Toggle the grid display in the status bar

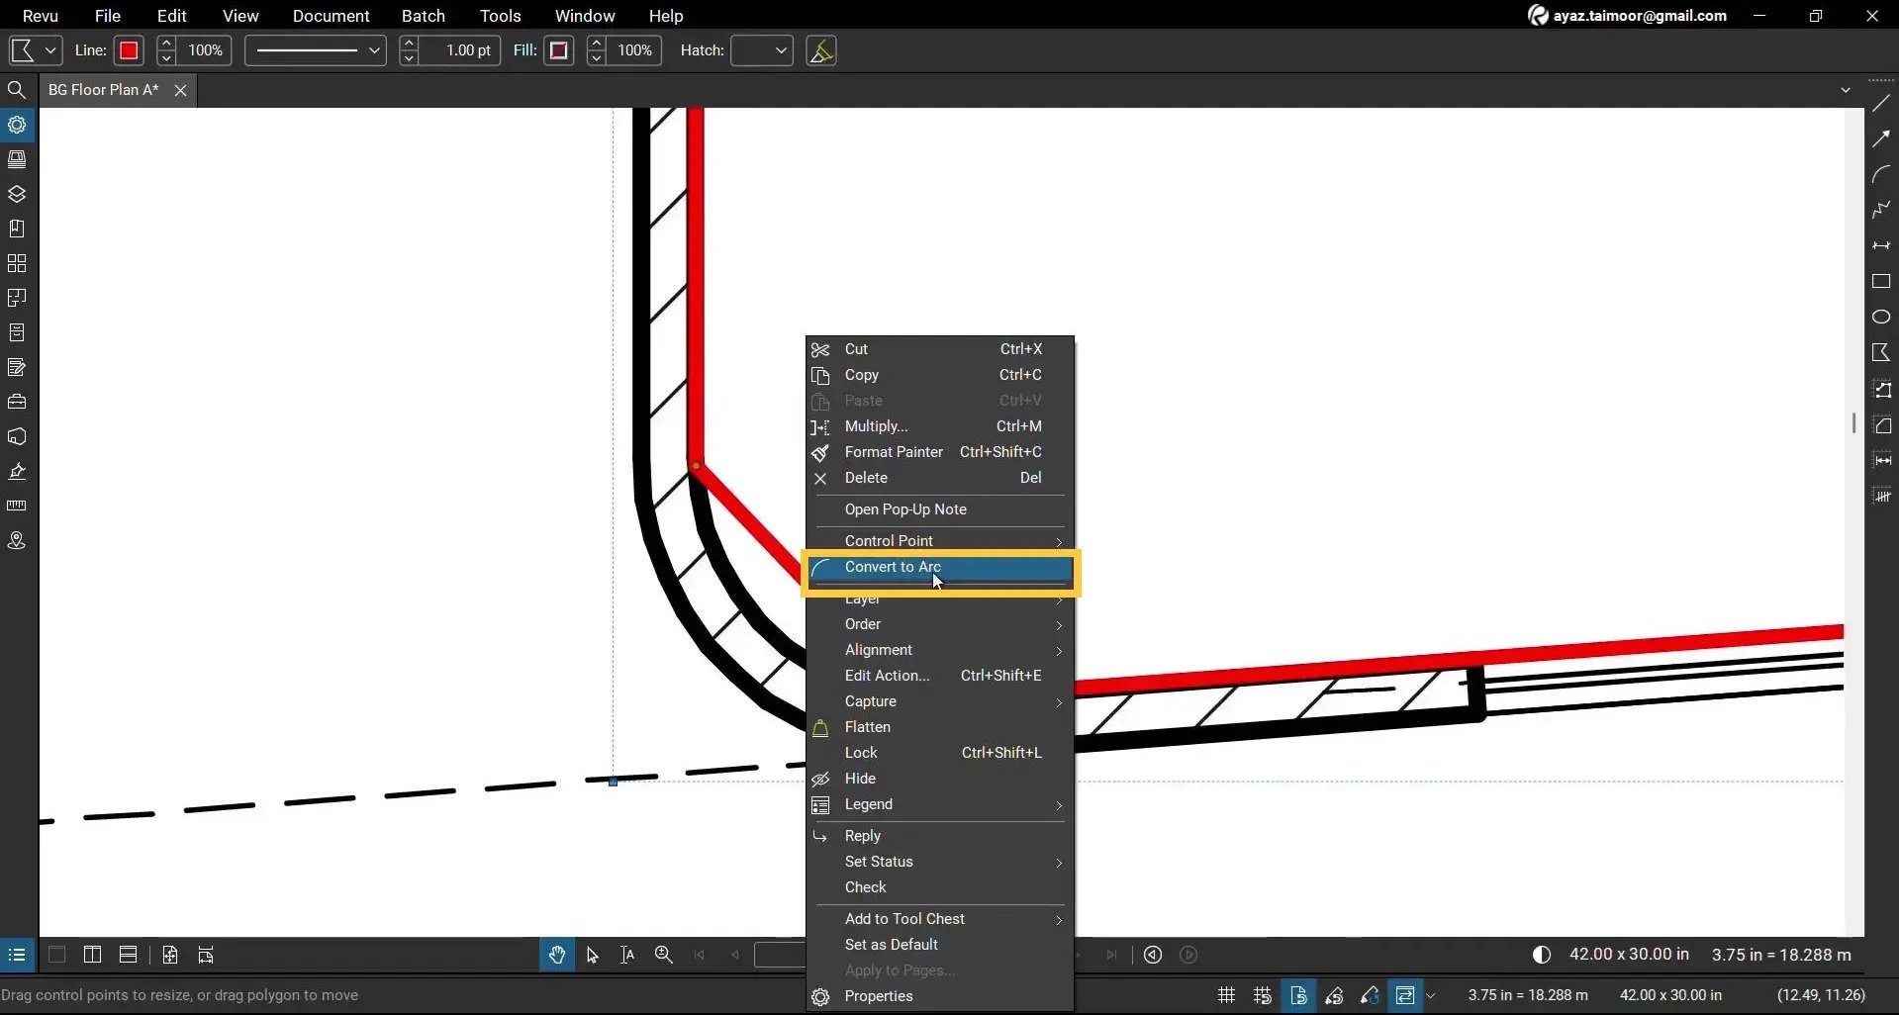click(x=1225, y=995)
